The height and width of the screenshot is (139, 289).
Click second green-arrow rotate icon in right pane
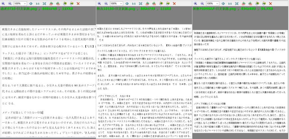click(250, 4)
